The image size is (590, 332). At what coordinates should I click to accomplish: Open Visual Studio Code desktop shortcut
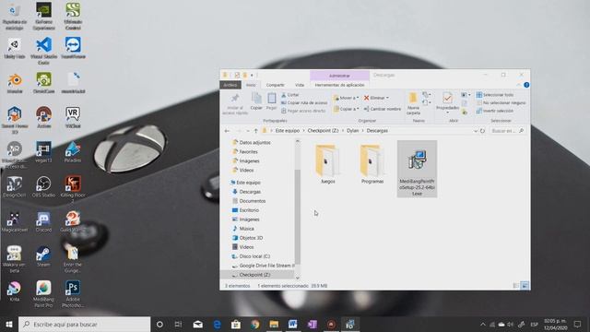click(x=43, y=50)
